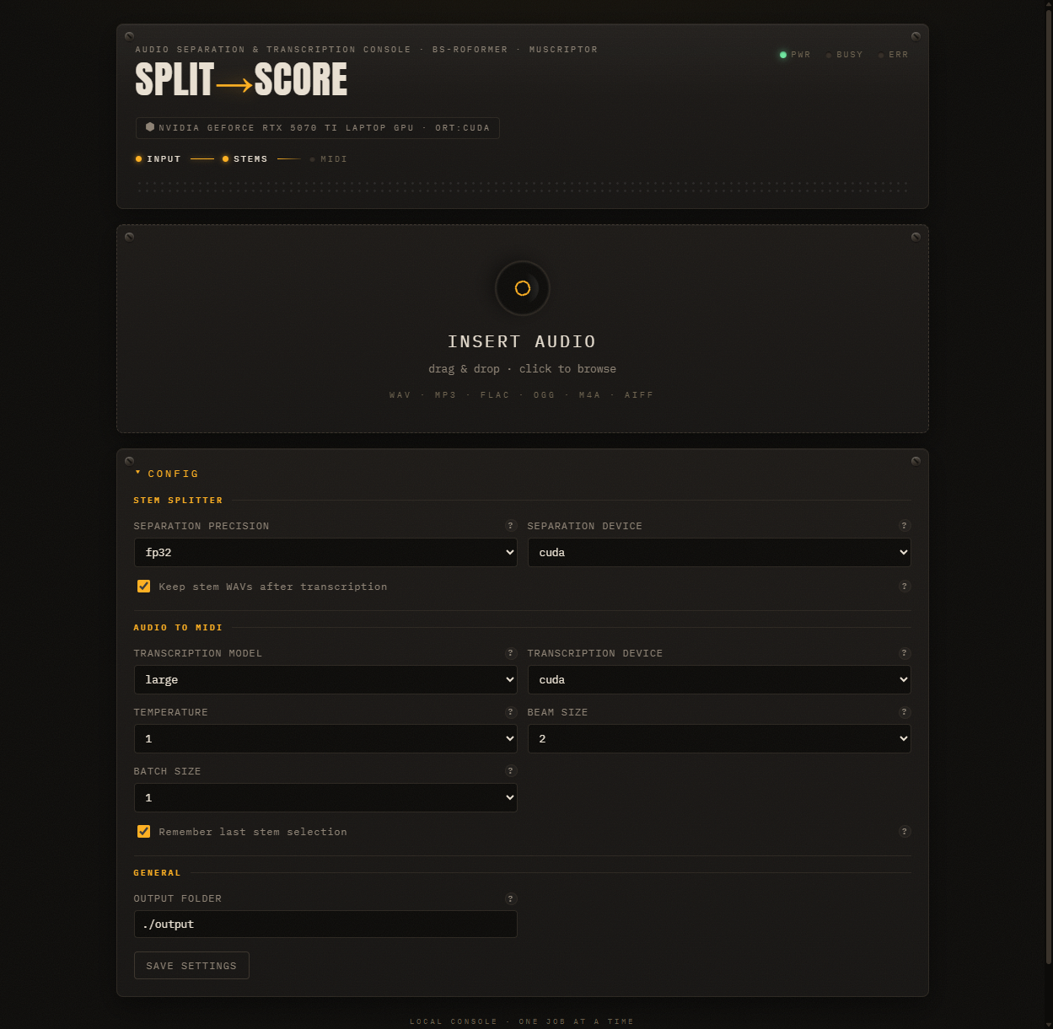Show help tooltip for Temperature
The height and width of the screenshot is (1029, 1053).
[510, 712]
